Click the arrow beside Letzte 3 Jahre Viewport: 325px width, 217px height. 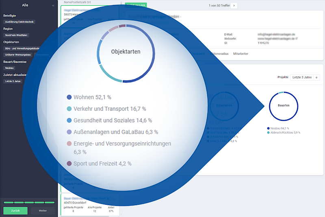[316, 77]
